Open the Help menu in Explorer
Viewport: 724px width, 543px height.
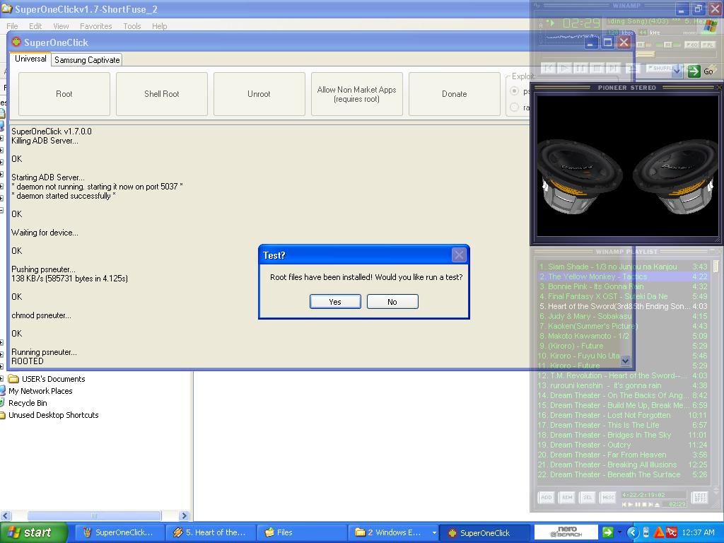click(159, 26)
